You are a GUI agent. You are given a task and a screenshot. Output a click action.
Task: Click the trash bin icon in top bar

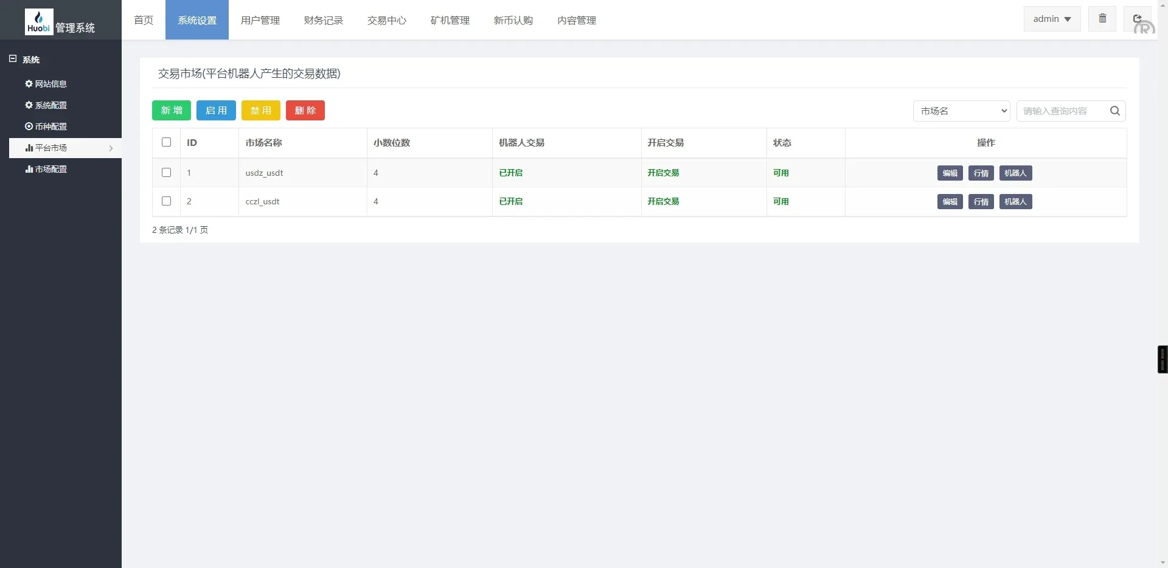point(1102,18)
